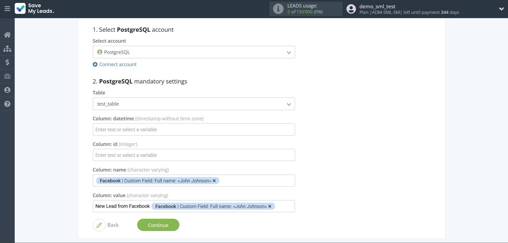The image size is (508, 243).
Task: Click the LEADS usage info icon
Action: (x=278, y=9)
